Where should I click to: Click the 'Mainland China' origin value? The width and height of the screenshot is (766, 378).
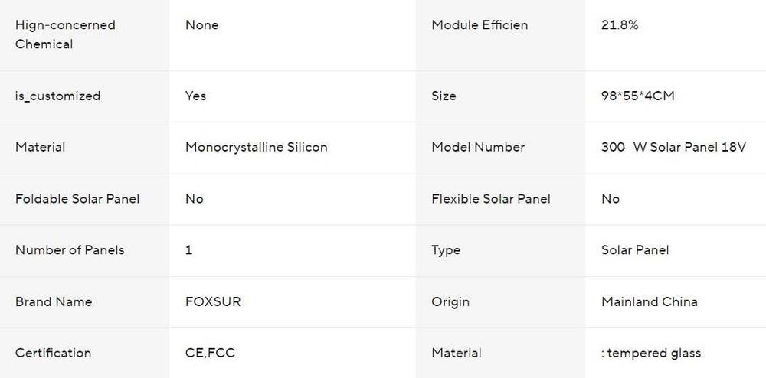[650, 302]
